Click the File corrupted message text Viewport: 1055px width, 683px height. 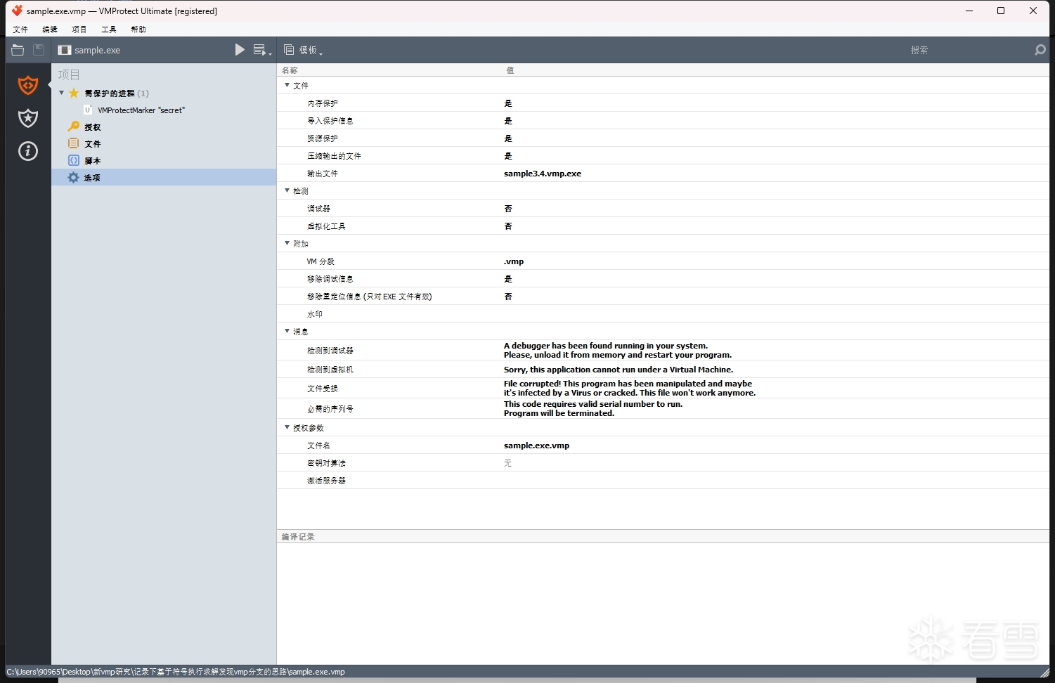point(630,388)
